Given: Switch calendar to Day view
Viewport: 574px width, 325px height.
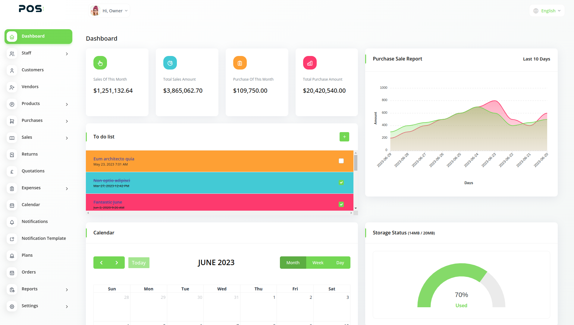Looking at the screenshot, I should 340,263.
